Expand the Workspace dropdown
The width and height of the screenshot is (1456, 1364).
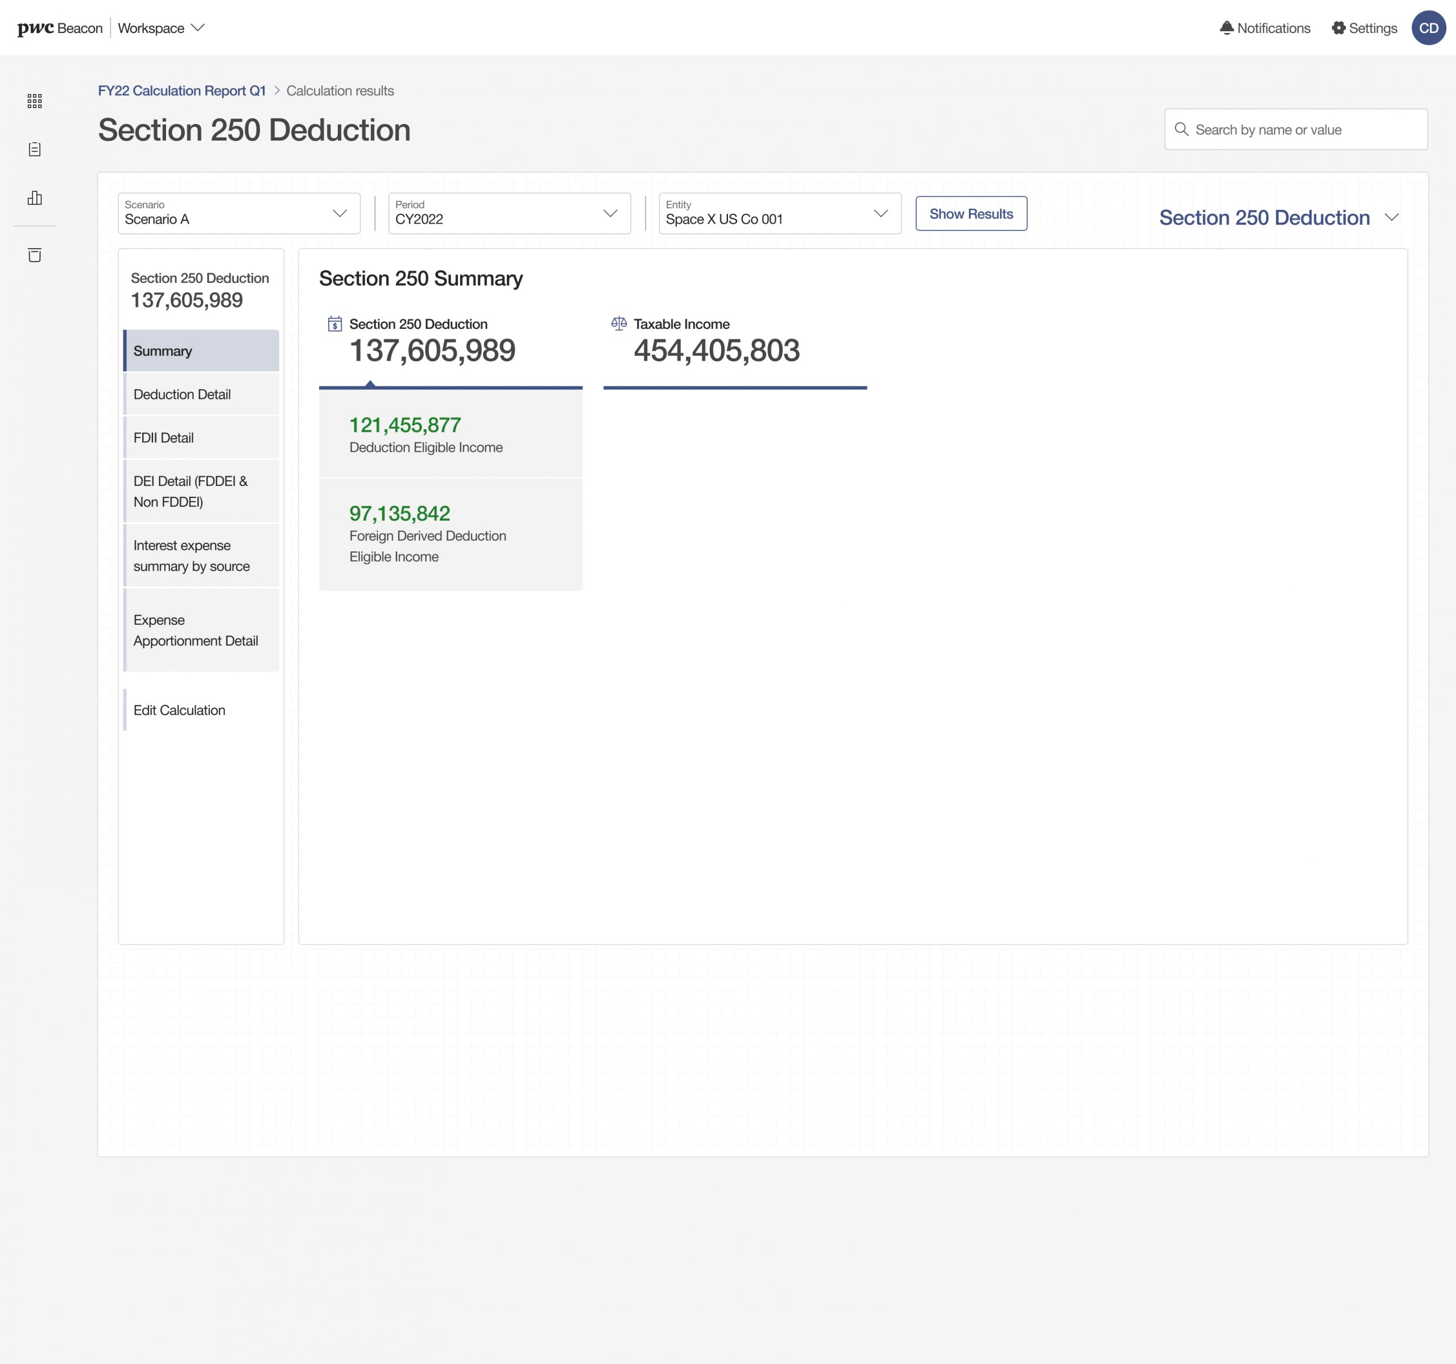click(x=161, y=28)
